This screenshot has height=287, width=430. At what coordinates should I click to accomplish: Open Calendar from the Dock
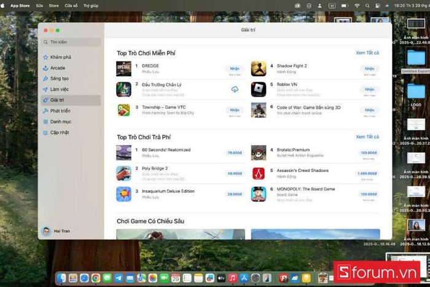(x=176, y=278)
